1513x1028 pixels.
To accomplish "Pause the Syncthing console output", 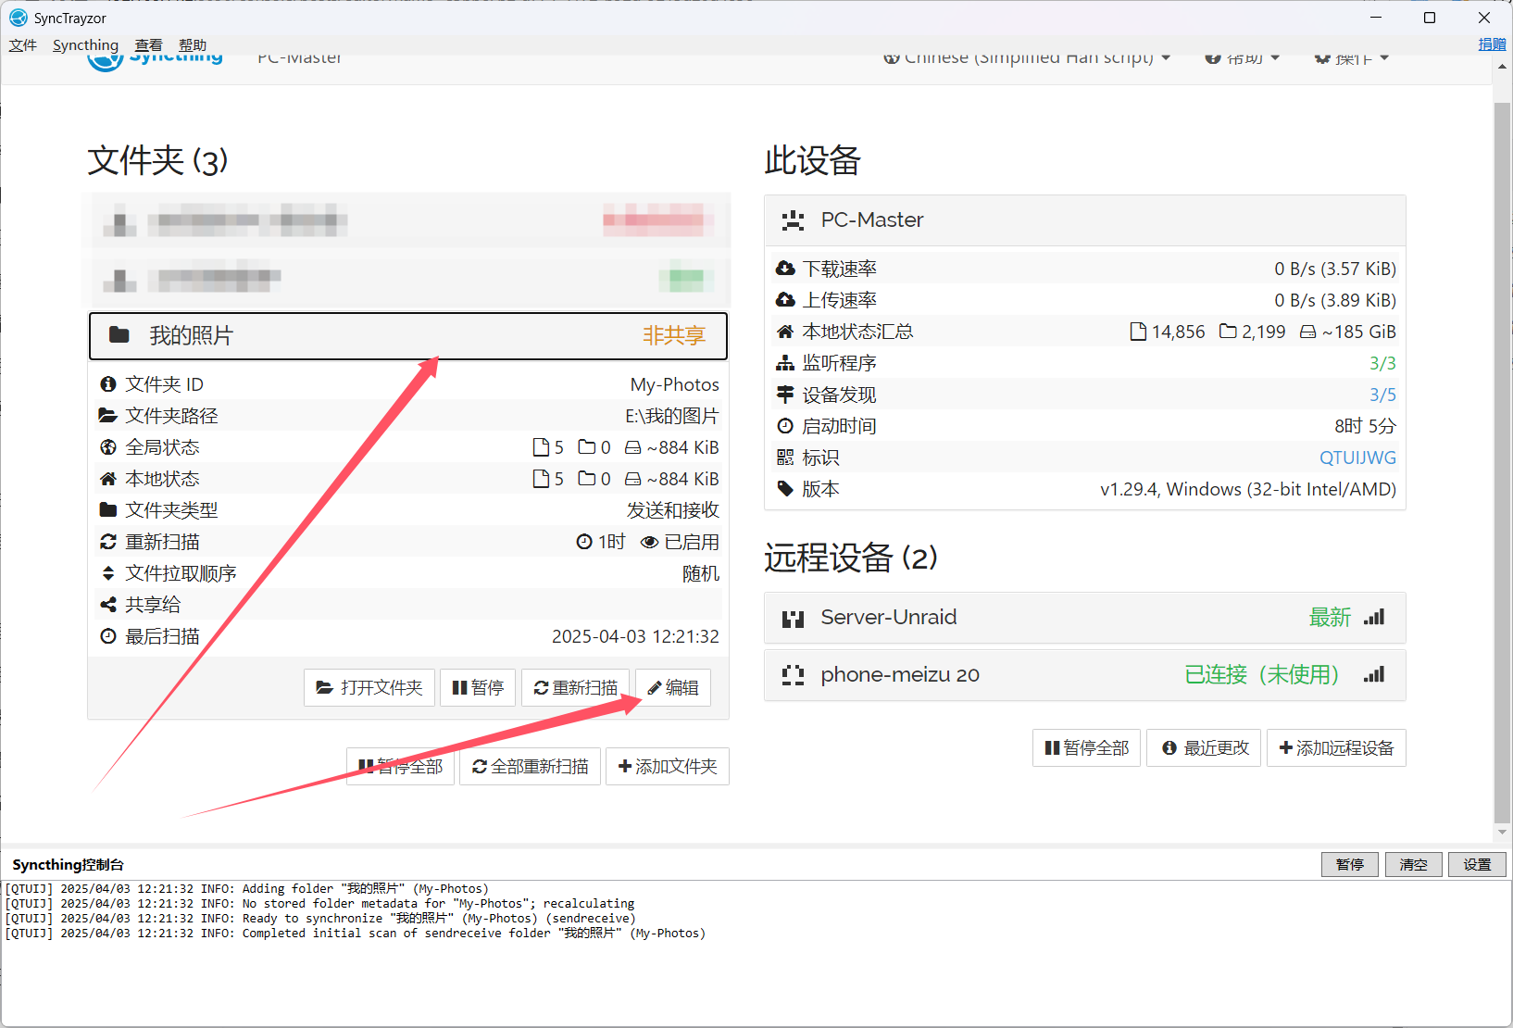I will coord(1349,864).
